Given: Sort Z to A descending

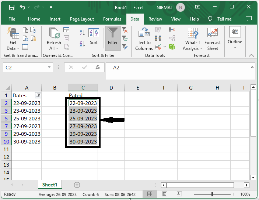Looking at the screenshot, I should (x=82, y=44).
